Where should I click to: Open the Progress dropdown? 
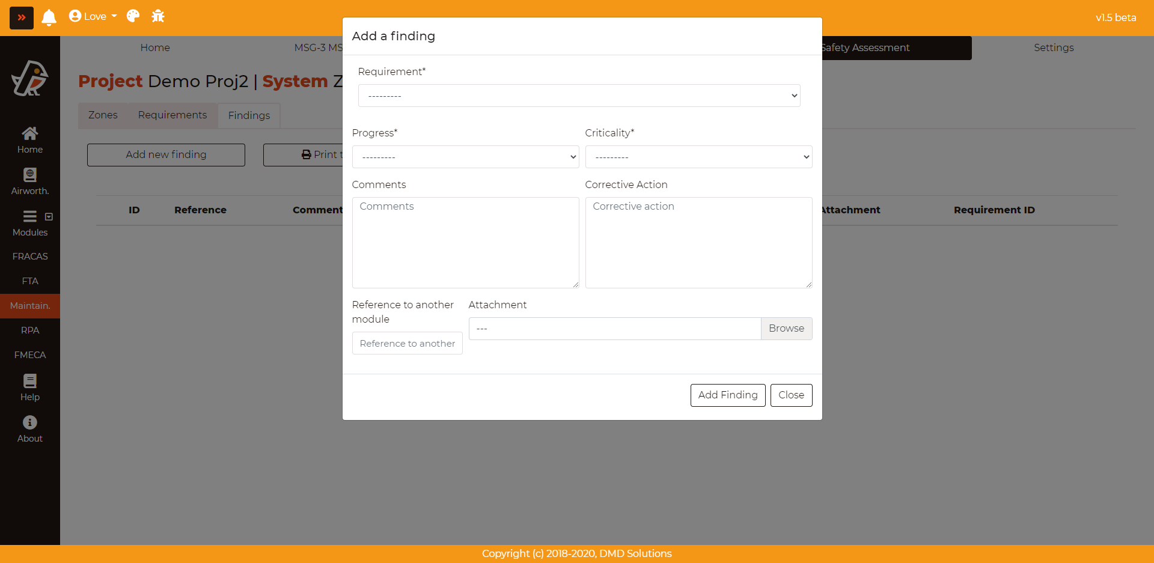pyautogui.click(x=465, y=157)
